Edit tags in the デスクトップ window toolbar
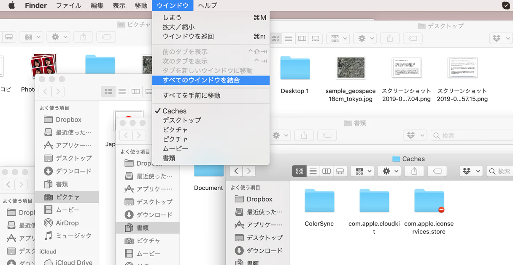Screen dimensions: 513x265 point(413,38)
